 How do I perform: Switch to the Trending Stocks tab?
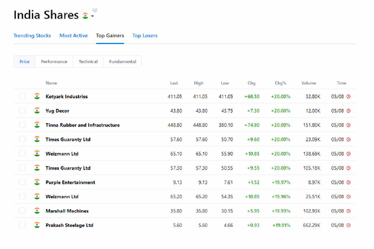[x=32, y=35]
